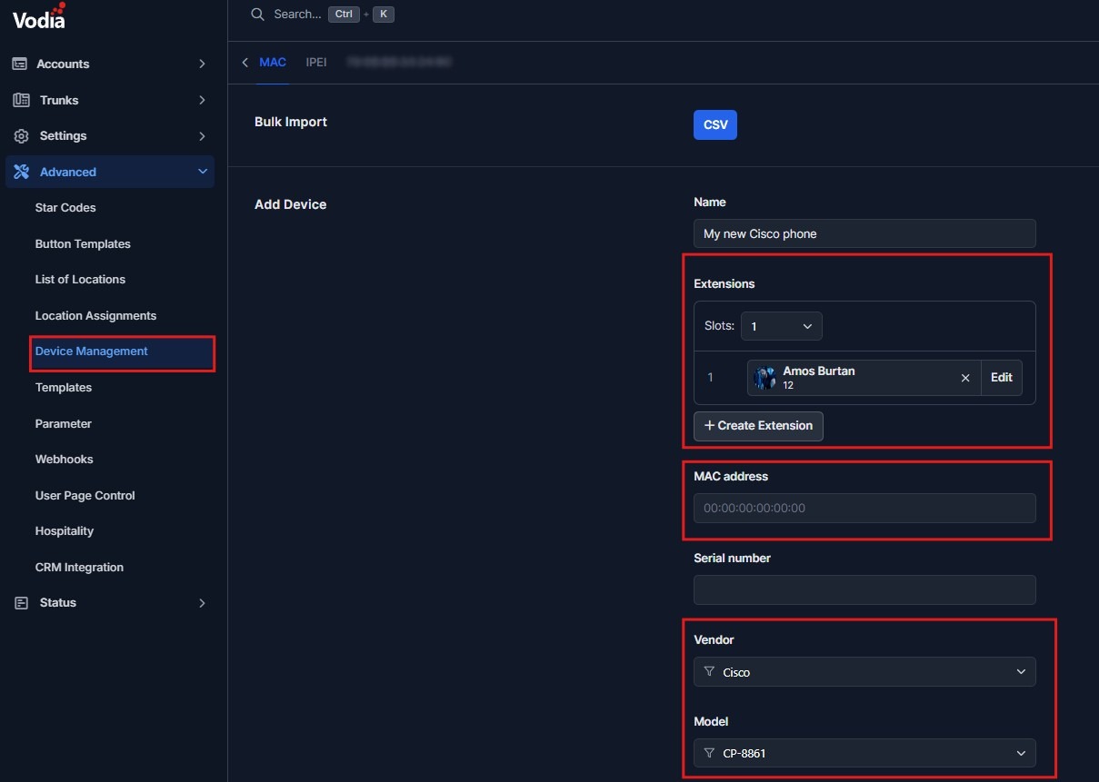Screen dimensions: 1099x782
Task: Click the Accounts sidebar icon
Action: [20, 64]
